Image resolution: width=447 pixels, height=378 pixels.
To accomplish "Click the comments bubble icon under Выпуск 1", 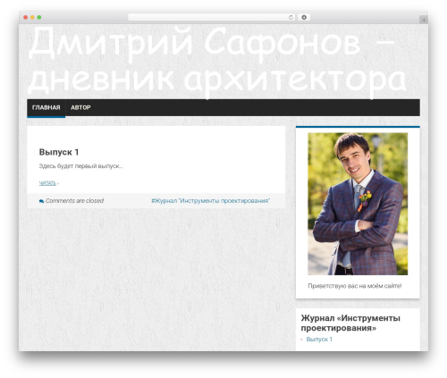I will (41, 201).
